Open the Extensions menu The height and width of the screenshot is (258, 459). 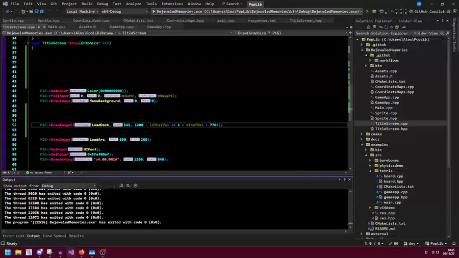172,4
